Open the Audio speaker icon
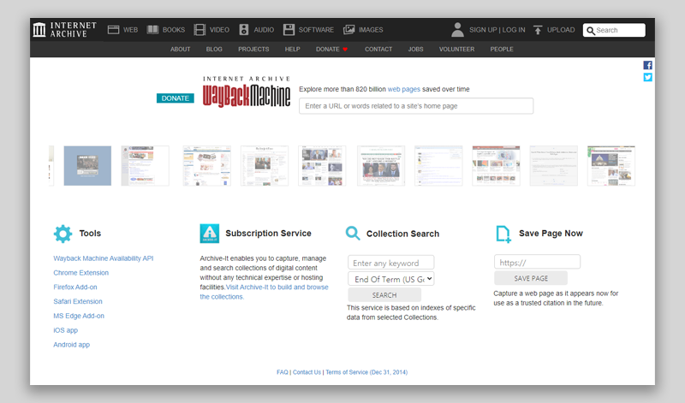Screen dimensions: 685x403 pyautogui.click(x=244, y=30)
